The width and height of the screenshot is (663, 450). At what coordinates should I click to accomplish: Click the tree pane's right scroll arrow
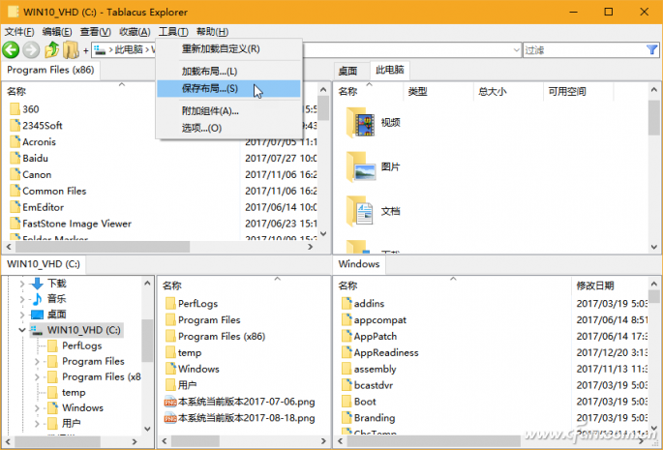135,441
